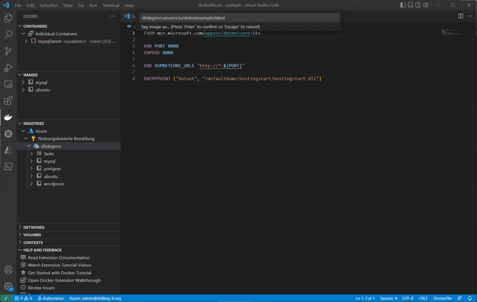Open the Extensions view
Image resolution: width=477 pixels, height=302 pixels.
(x=8, y=100)
